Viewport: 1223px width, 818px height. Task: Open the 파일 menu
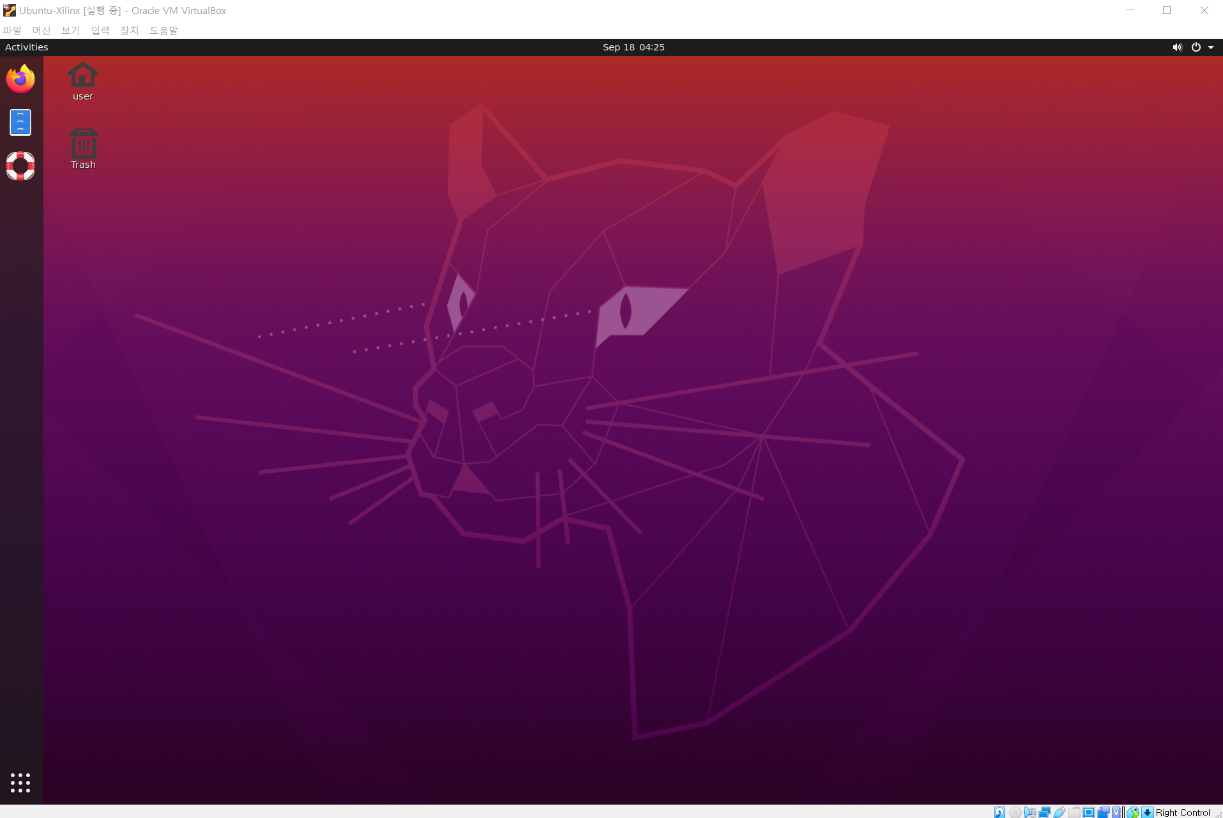(12, 30)
